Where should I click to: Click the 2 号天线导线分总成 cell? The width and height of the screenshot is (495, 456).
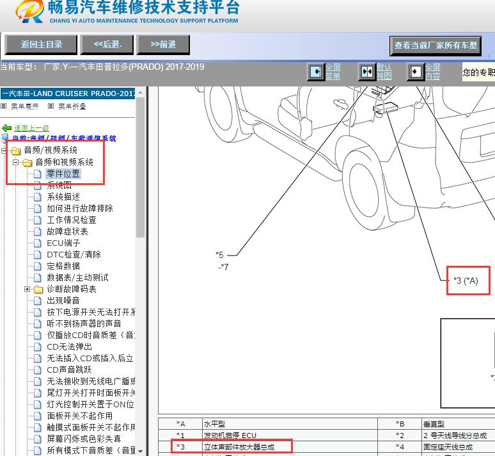point(459,436)
